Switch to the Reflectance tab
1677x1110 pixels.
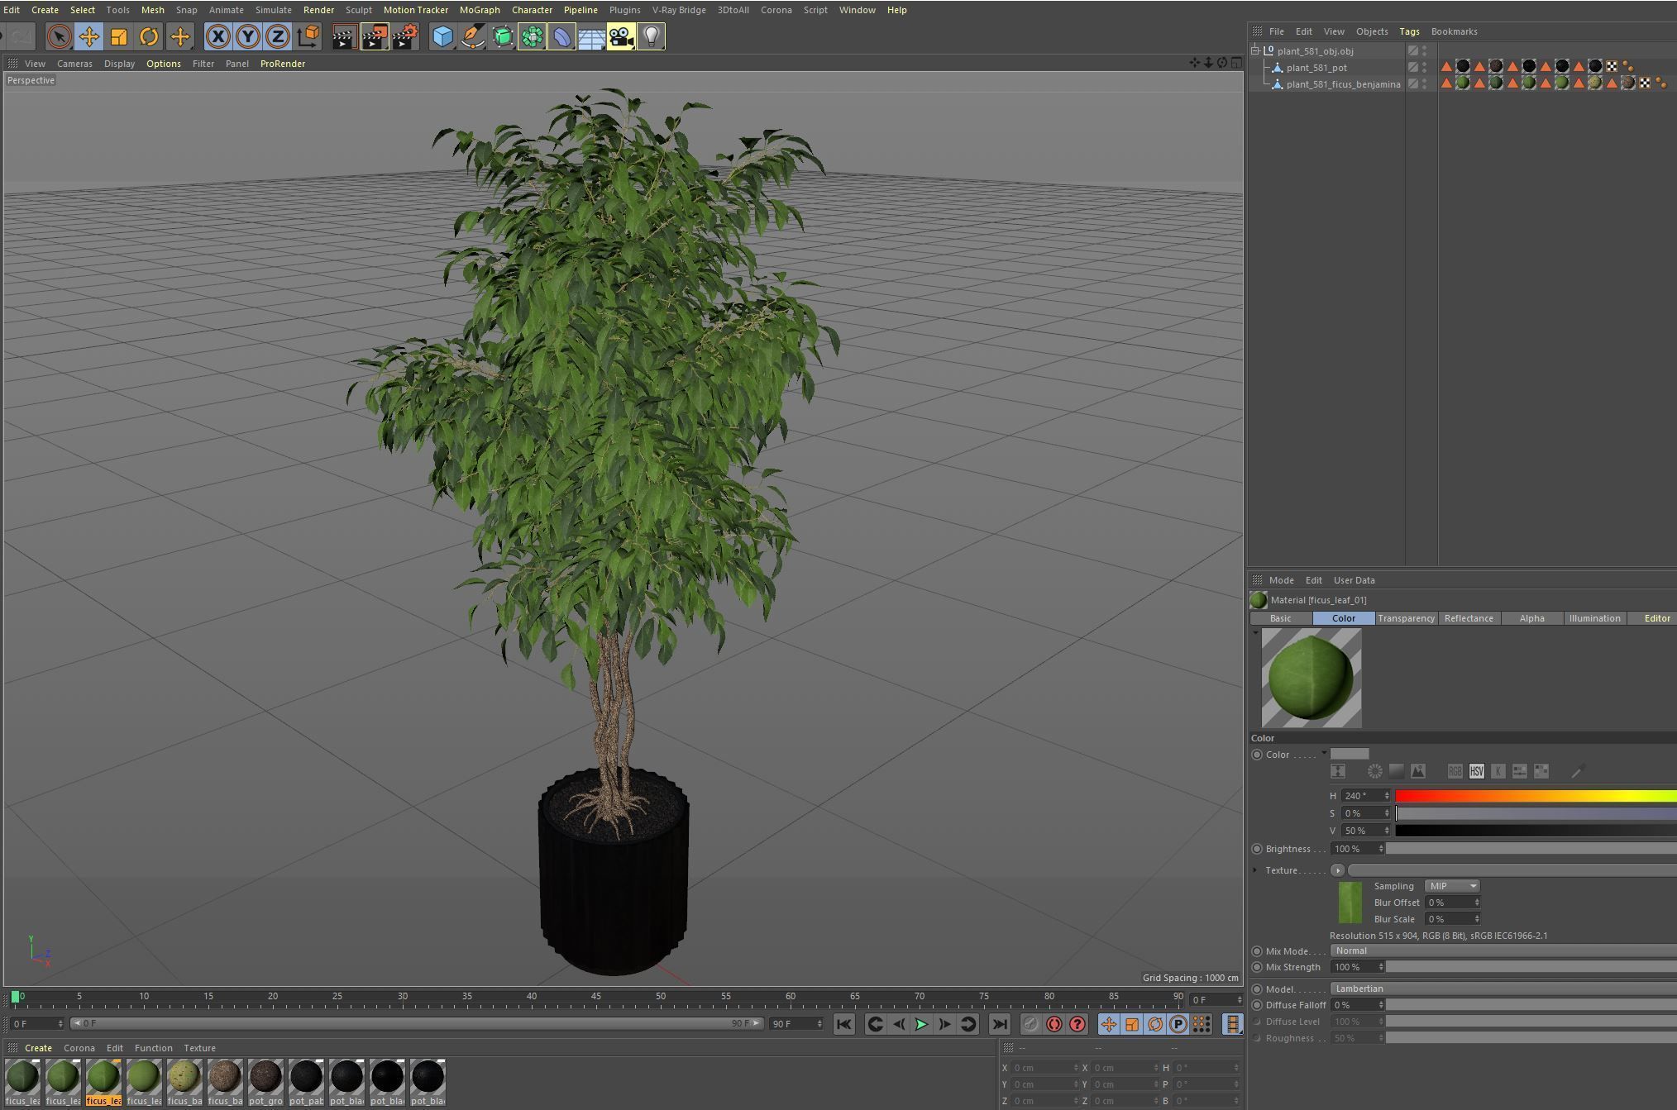1469,618
